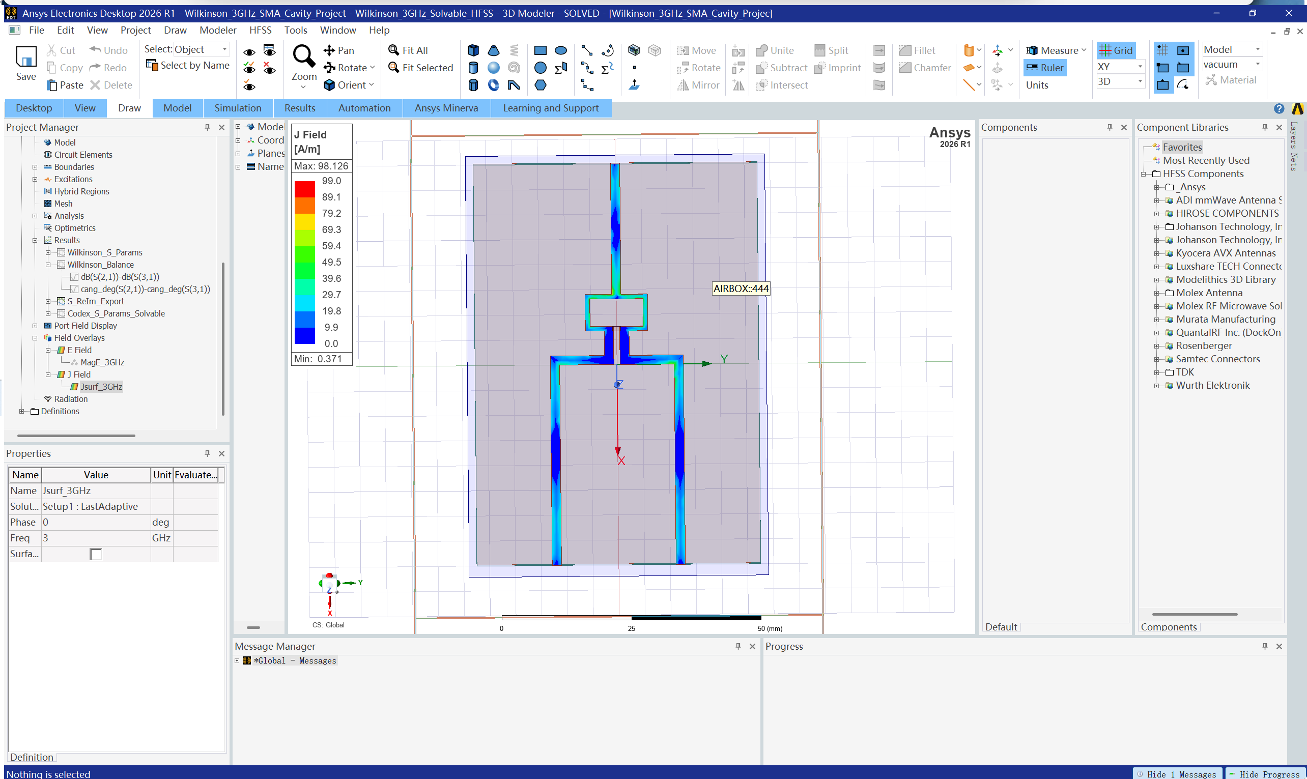Click the Zoom magnifier tool
Screen dimensions: 1307x779
[304, 55]
